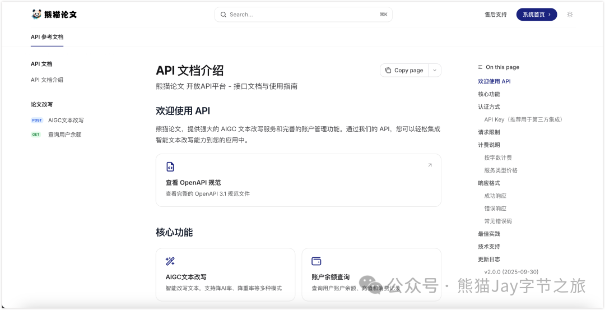Jump to v2.0.0 (2025-09-30) entry
The height and width of the screenshot is (310, 605).
pos(511,272)
